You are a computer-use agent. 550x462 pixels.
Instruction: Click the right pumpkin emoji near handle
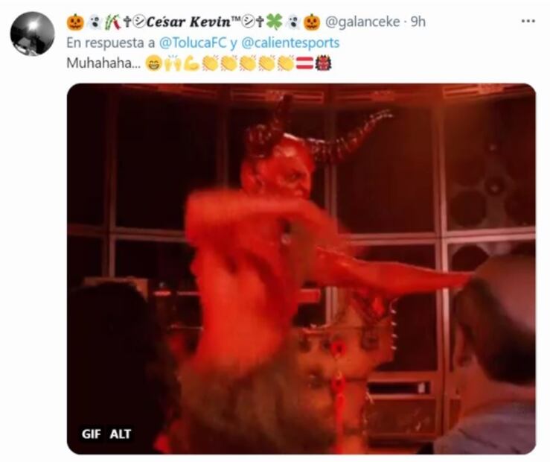[x=312, y=22]
